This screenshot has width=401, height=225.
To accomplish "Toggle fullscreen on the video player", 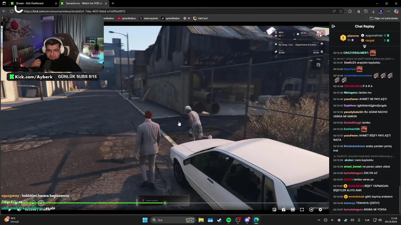I will tap(302, 210).
